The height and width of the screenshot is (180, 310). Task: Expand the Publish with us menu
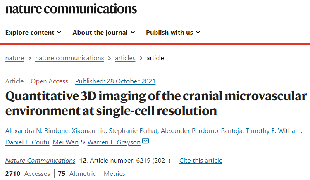173,32
